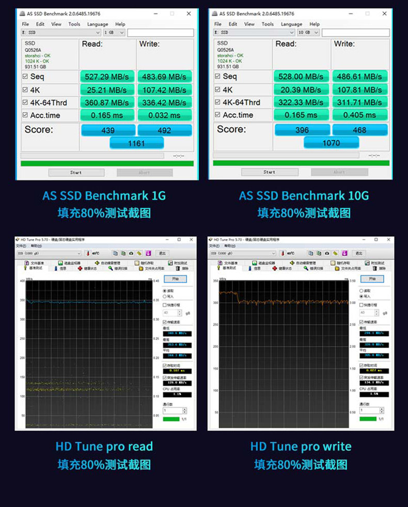
Task: Click Start button in 1 GB AS SSD window
Action: tap(76, 173)
